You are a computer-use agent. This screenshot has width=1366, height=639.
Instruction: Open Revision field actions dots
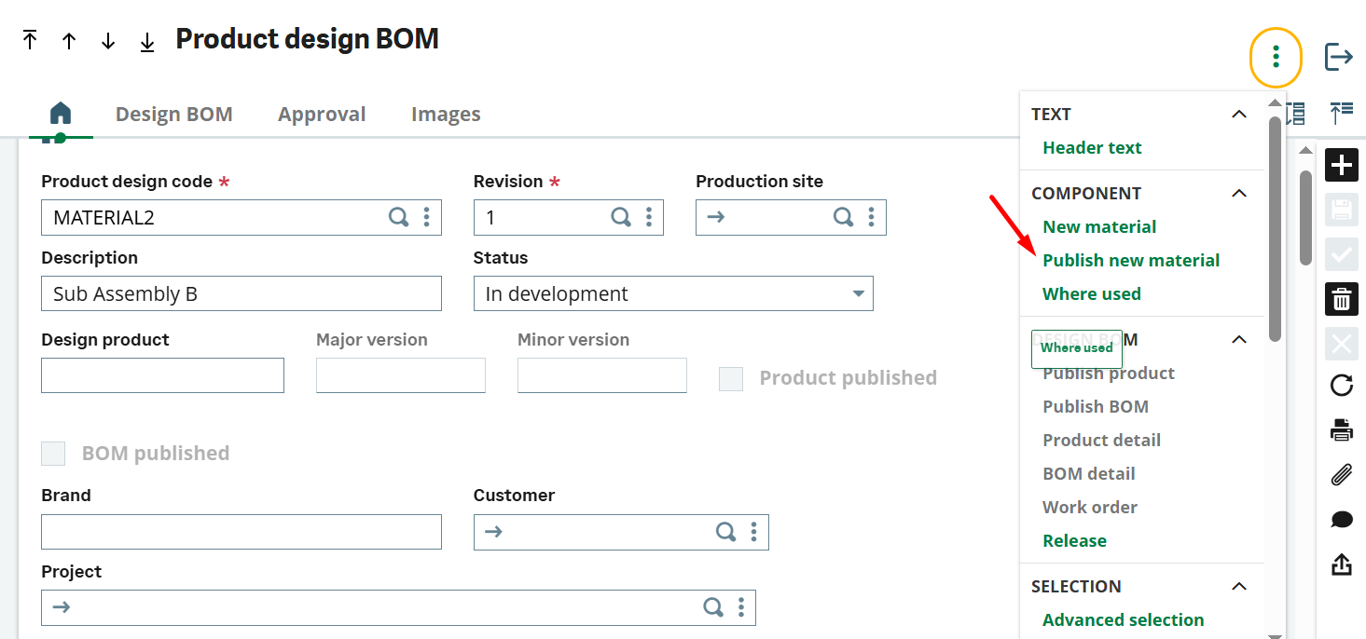pyautogui.click(x=649, y=217)
